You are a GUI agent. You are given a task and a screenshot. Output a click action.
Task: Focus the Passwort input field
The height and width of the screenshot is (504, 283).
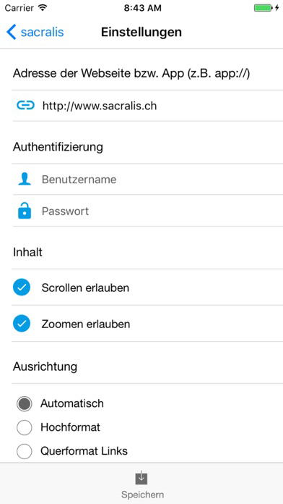click(x=162, y=211)
